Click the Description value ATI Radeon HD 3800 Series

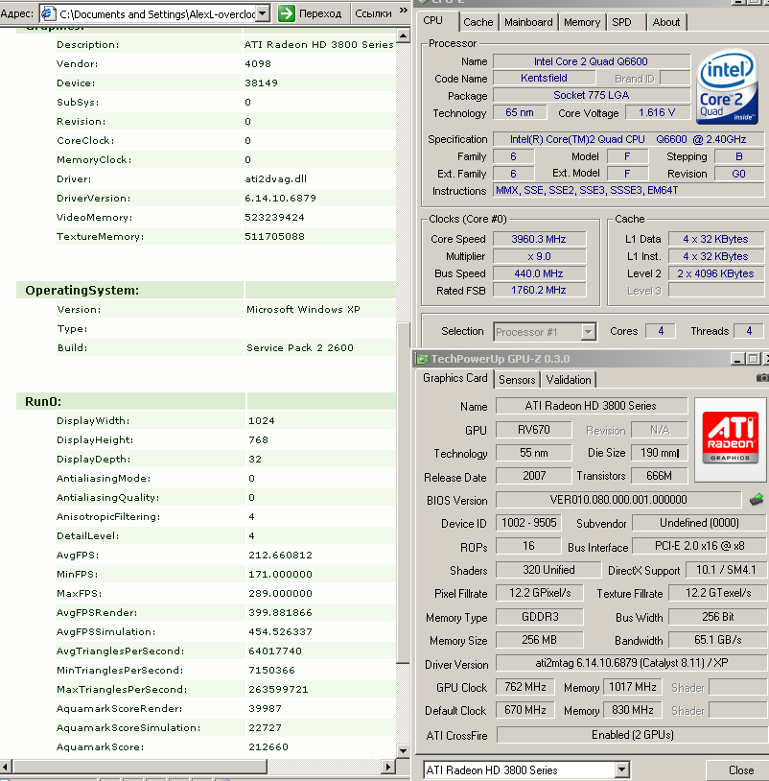point(318,44)
